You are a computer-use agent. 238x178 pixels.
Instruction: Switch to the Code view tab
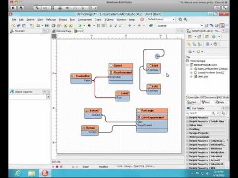pos(119,166)
